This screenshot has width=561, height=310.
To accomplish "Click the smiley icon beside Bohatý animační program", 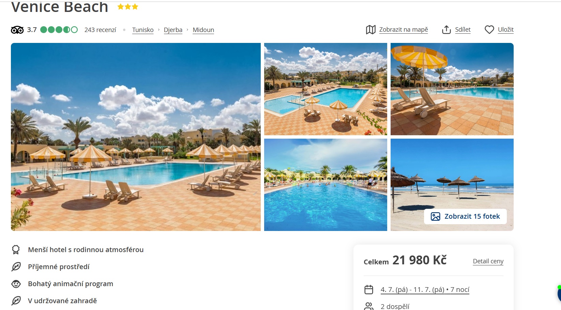I will 16,284.
